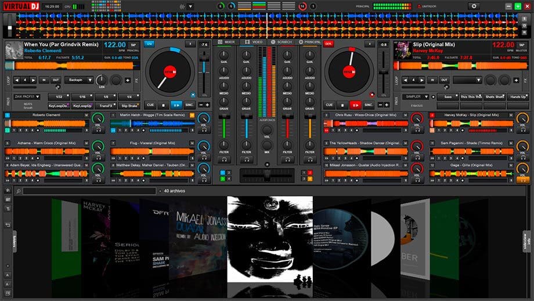Click the left deck song waveform overview
The width and height of the screenshot is (534, 301).
click(72, 66)
